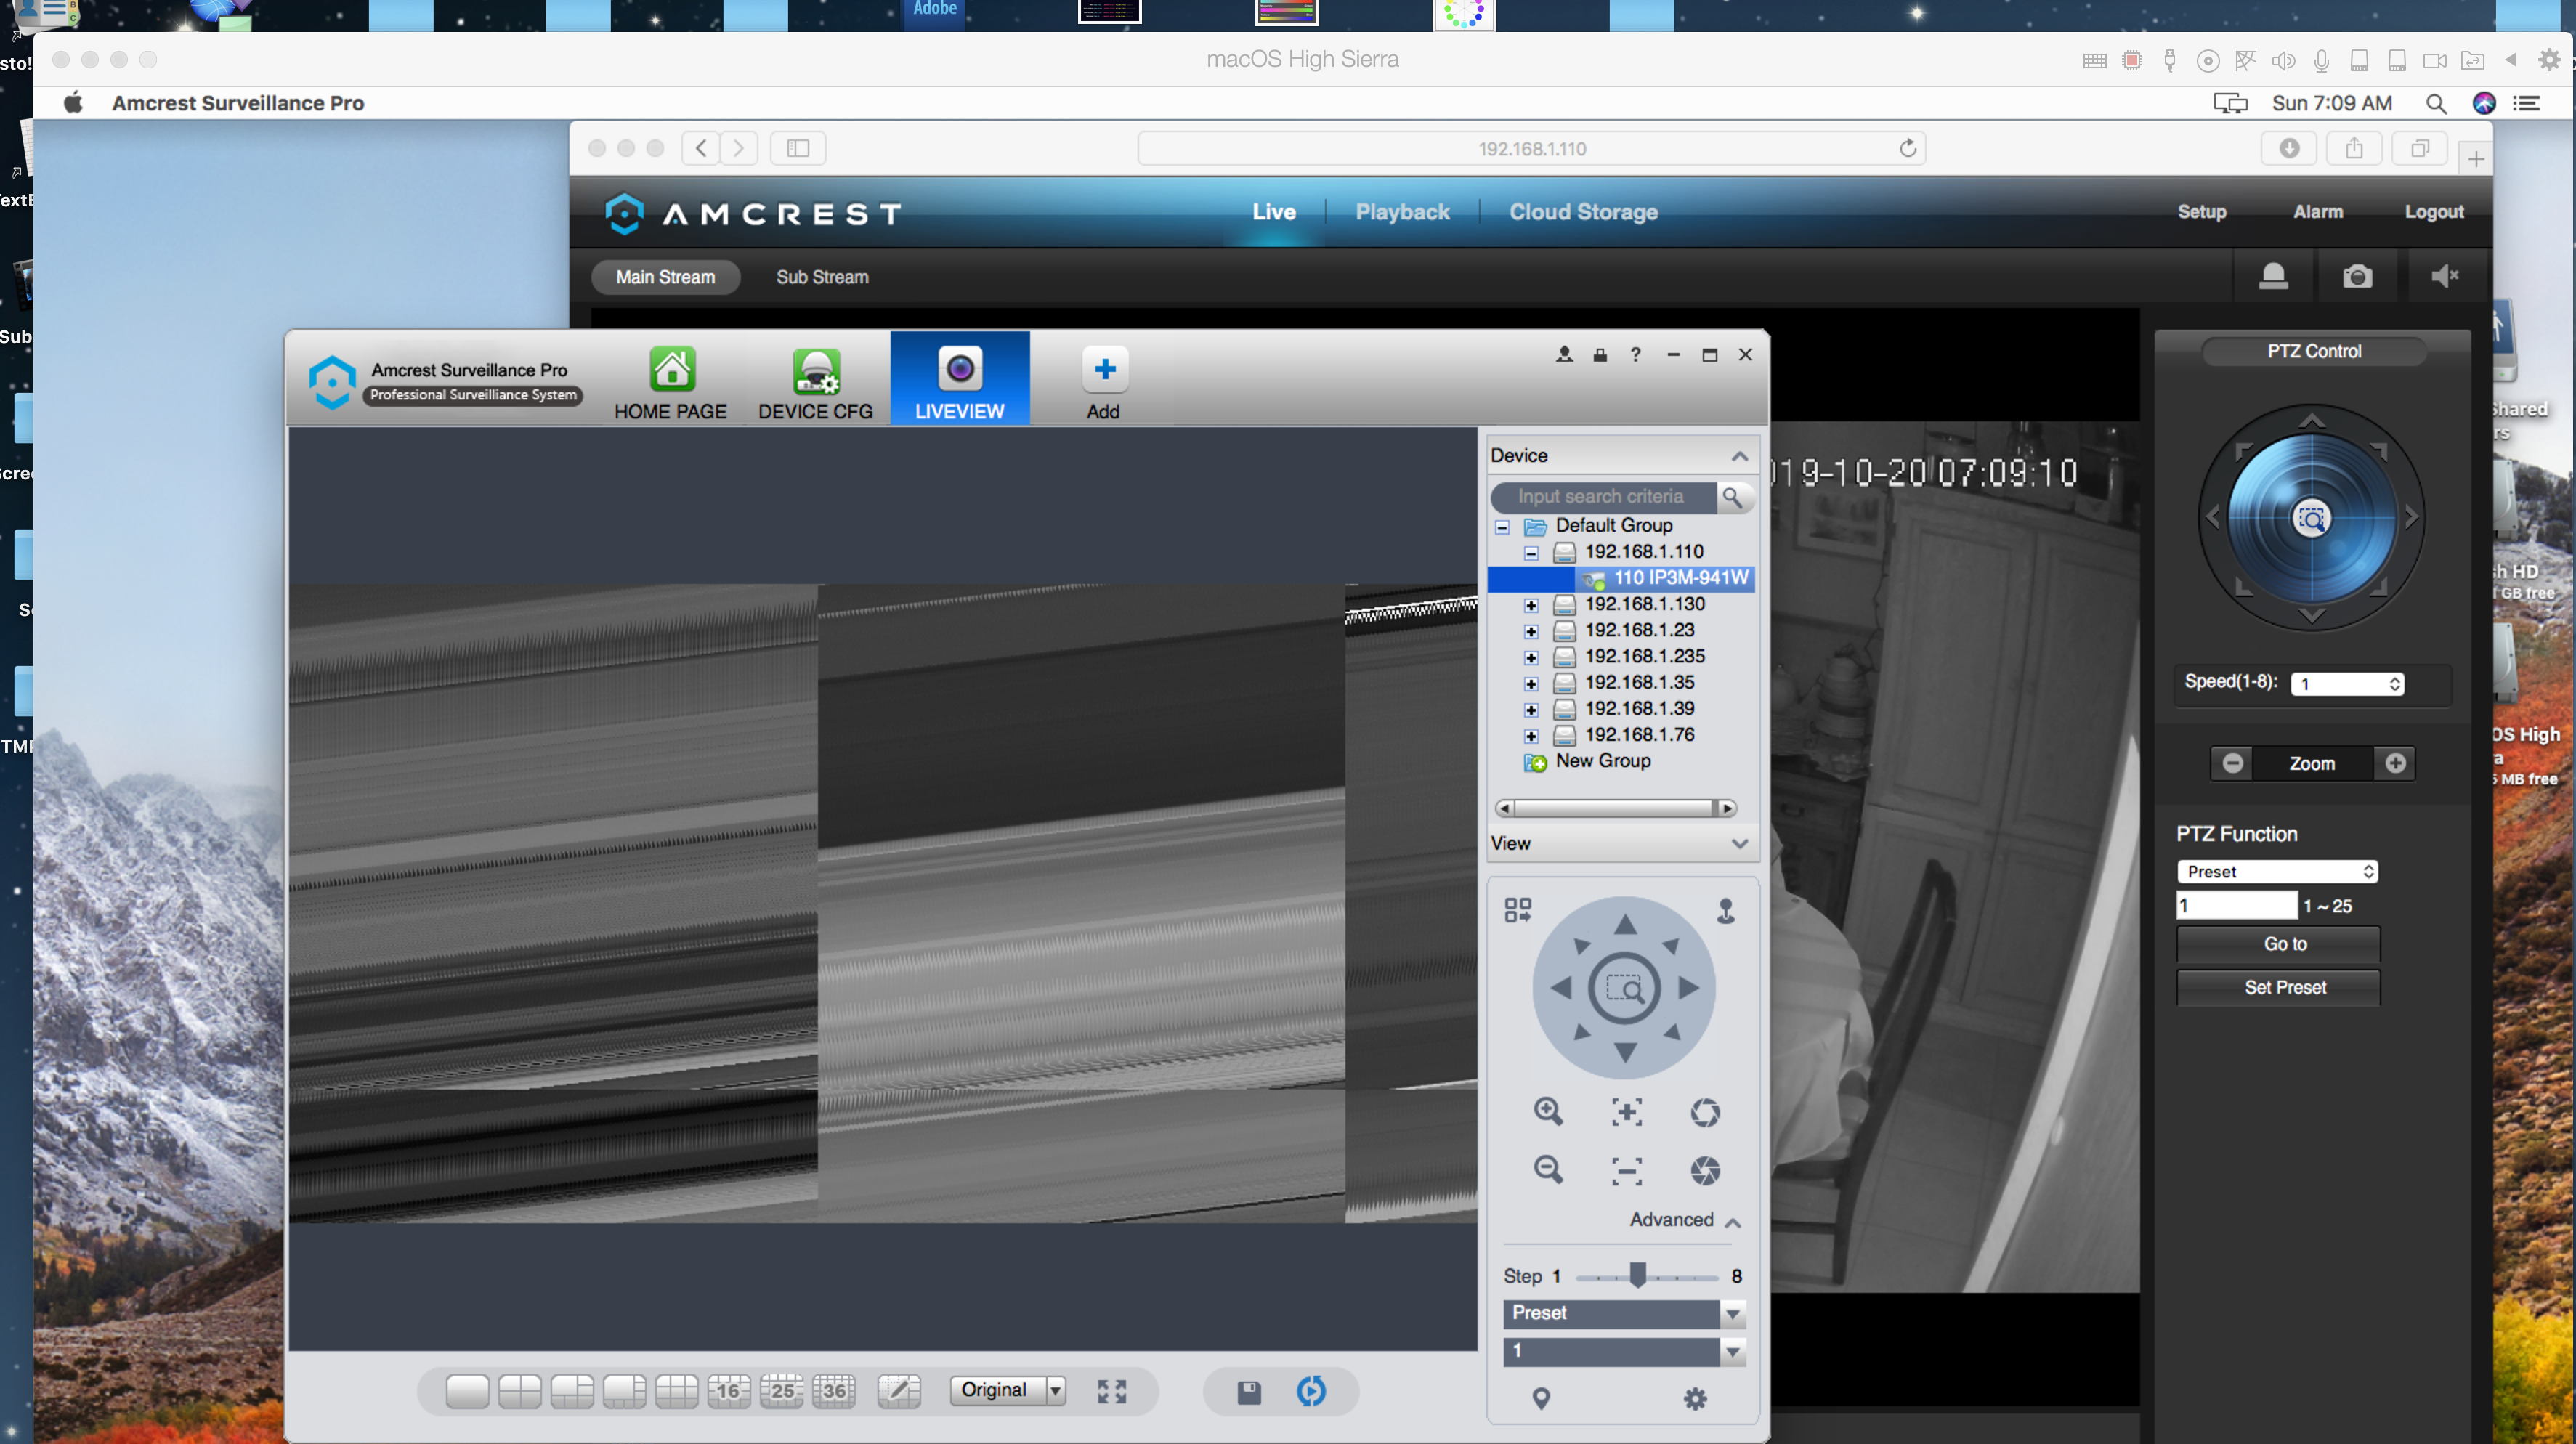Select the 16-view layout
This screenshot has width=2576, height=1444.
tap(729, 1391)
